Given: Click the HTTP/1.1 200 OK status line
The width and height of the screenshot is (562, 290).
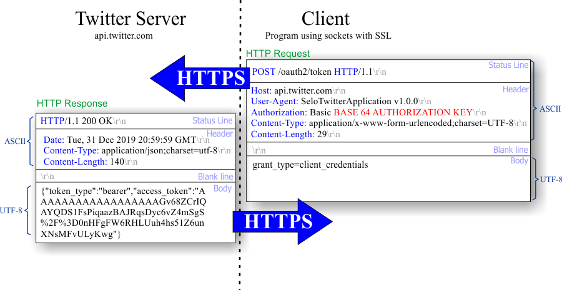Looking at the screenshot, I should click(83, 121).
